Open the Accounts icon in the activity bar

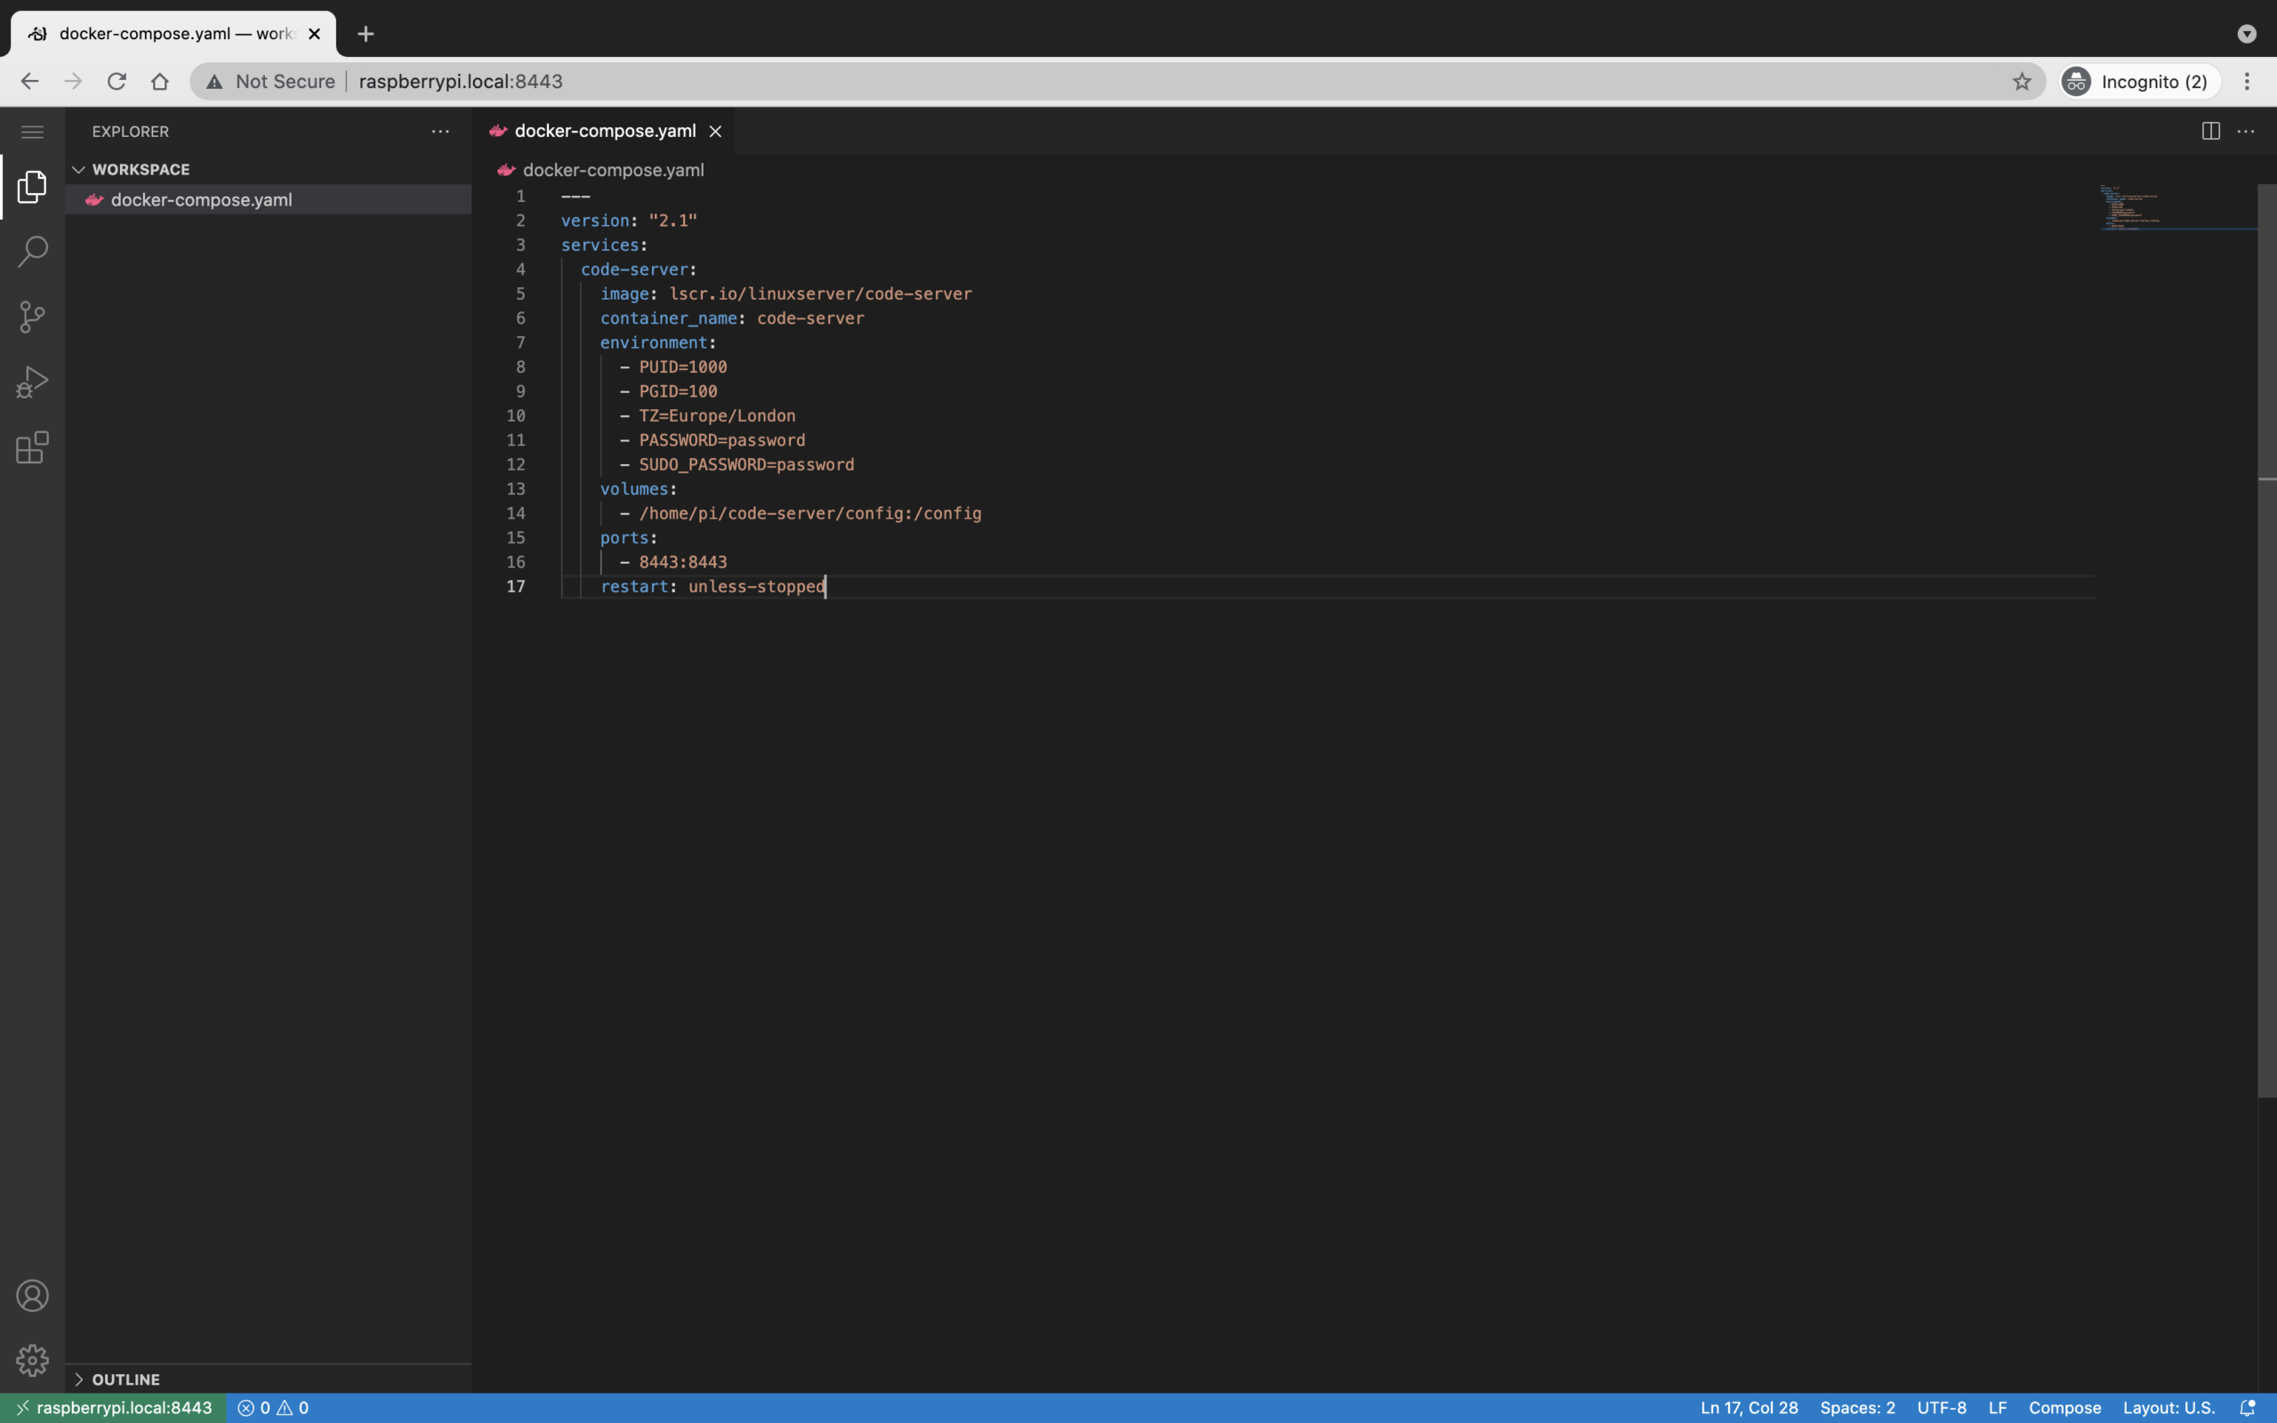[31, 1295]
